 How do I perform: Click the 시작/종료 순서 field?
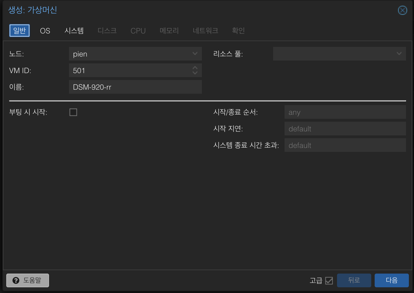(345, 112)
